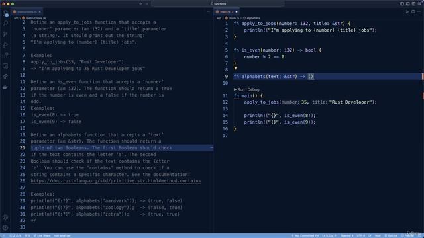424x238 pixels.
Task: Open the Docker view icon
Action: coord(5,87)
